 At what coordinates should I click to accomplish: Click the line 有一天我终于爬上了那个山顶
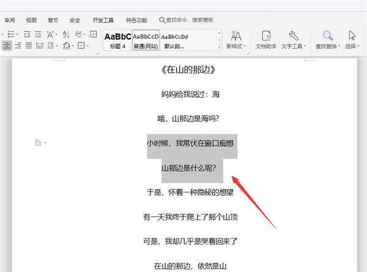(x=190, y=217)
